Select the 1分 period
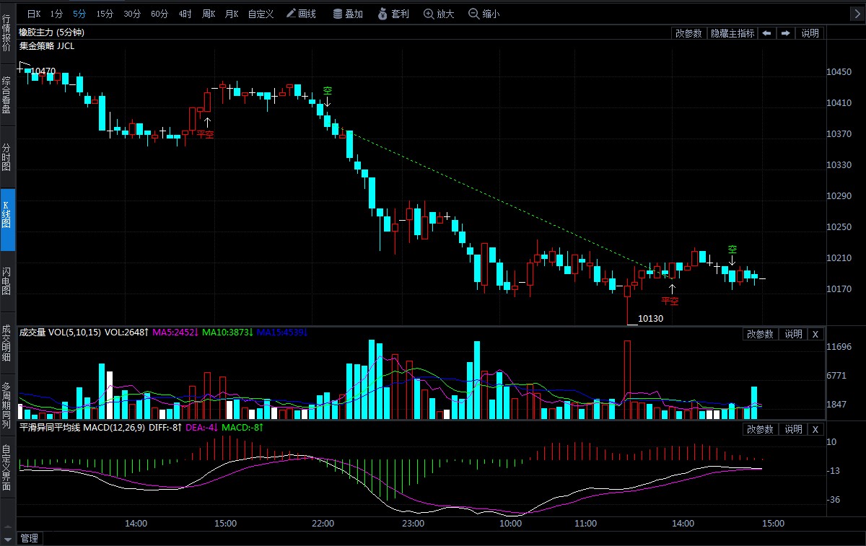Screen dimensions: 866x546 (x=57, y=14)
